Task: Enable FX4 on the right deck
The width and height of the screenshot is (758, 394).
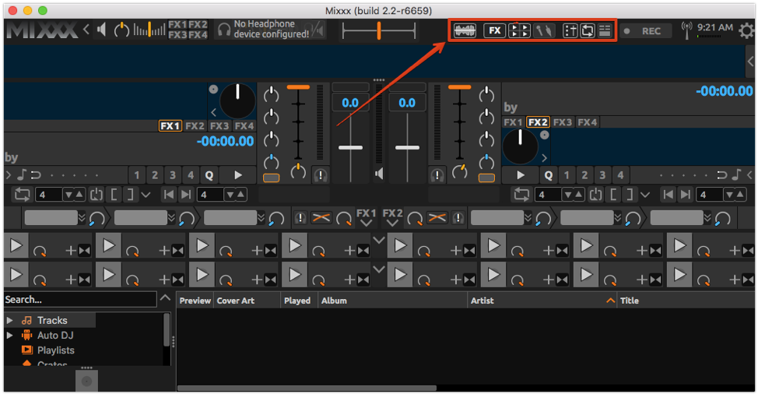Action: [588, 122]
